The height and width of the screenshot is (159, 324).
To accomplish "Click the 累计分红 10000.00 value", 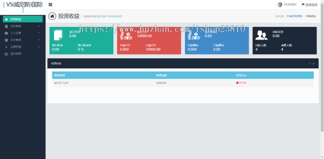I will 144,36.
